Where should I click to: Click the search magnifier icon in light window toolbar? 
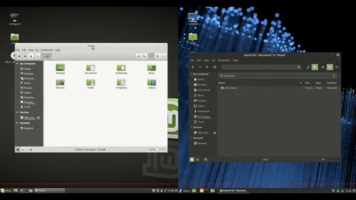click(144, 56)
